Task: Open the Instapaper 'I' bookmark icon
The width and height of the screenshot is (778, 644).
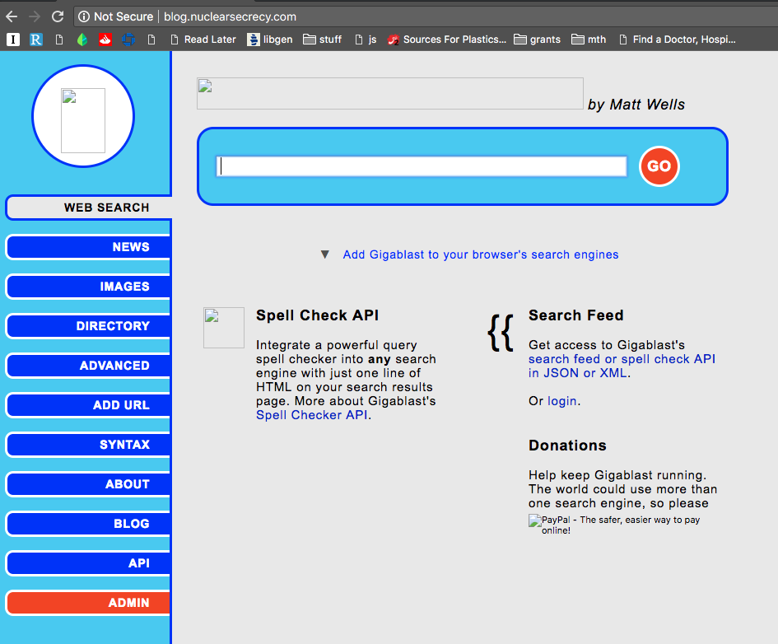Action: coord(13,40)
